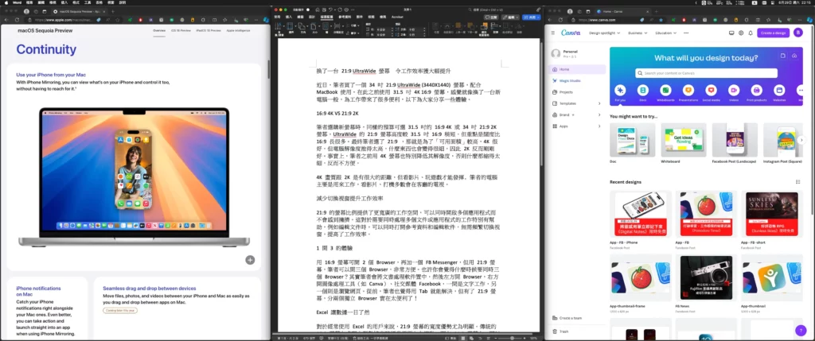This screenshot has width=815, height=341.
Task: Expand the Education dropdown in Canva header
Action: click(666, 33)
